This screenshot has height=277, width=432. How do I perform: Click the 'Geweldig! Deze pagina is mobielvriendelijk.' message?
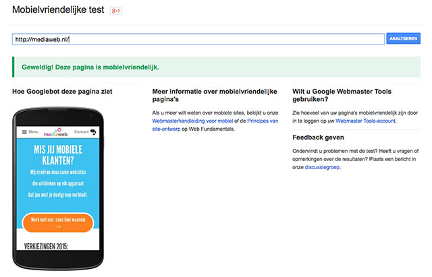coord(90,67)
